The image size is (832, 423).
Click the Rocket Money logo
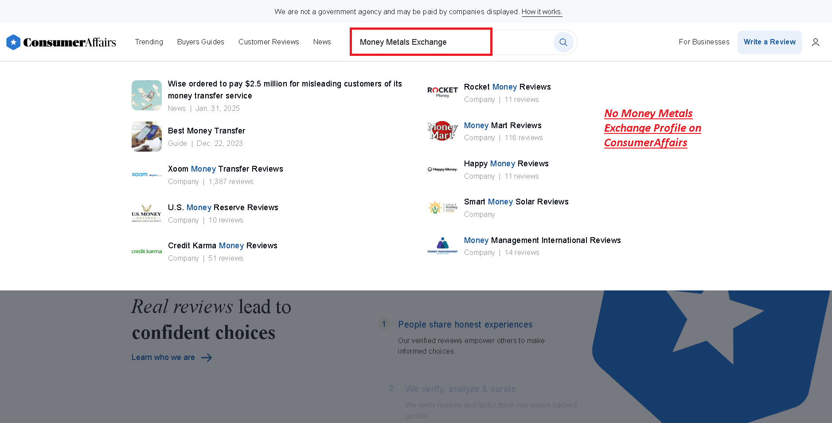click(442, 93)
